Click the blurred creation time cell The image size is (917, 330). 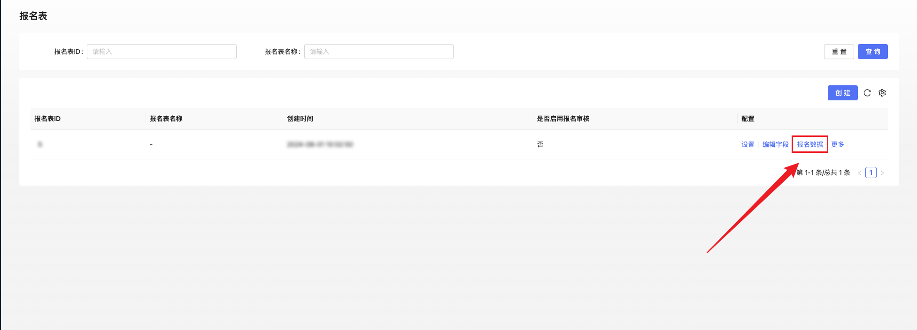[x=320, y=144]
